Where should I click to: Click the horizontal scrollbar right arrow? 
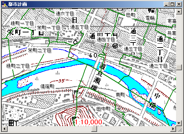(173, 129)
